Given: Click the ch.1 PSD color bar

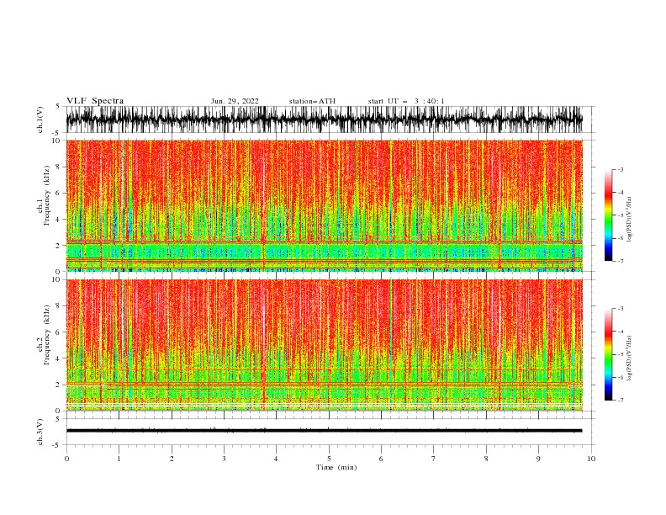Looking at the screenshot, I should (608, 215).
